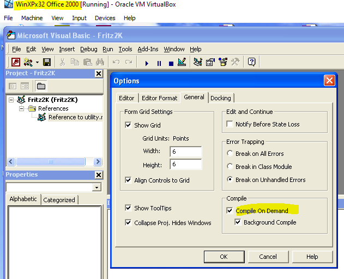Close the Properties panel
This screenshot has width=344, height=279.
(x=99, y=175)
